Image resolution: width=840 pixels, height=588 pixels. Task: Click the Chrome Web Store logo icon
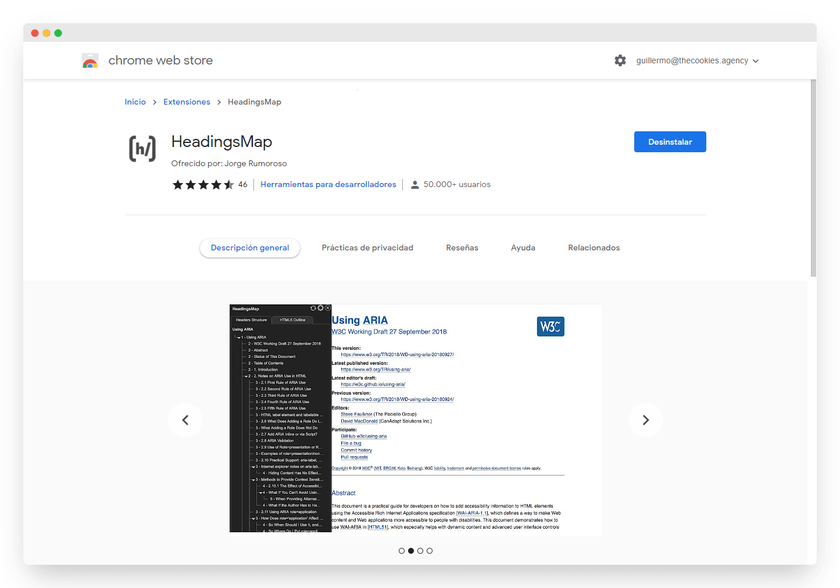(x=90, y=60)
